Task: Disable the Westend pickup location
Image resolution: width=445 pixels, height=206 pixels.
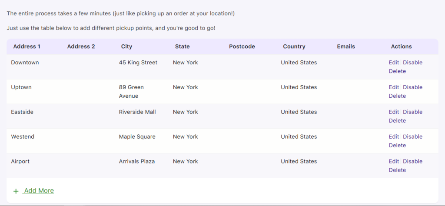Action: click(x=412, y=137)
